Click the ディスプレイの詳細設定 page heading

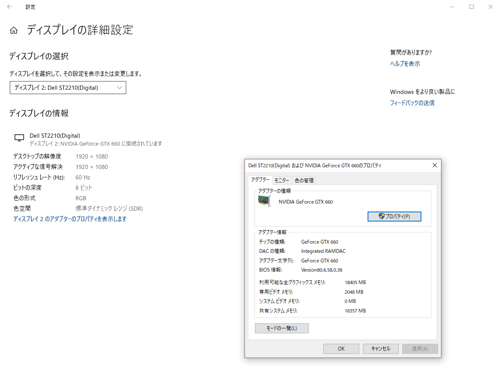[80, 30]
